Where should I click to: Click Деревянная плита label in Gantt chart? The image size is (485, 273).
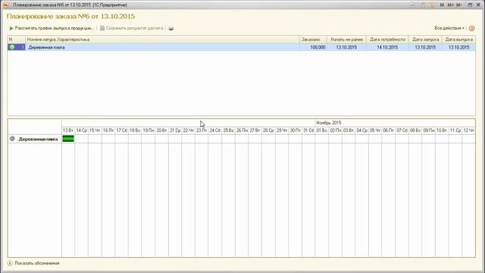point(38,140)
